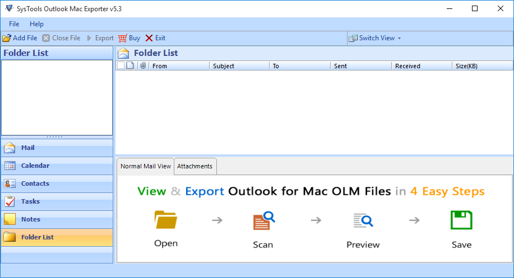
Task: Click the Export button label
Action: tap(104, 38)
